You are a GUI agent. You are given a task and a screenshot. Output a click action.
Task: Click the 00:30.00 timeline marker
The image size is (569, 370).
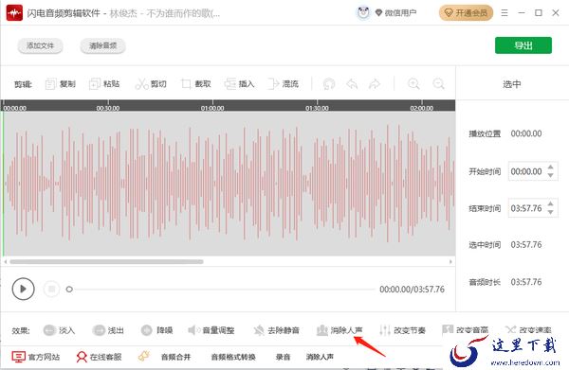point(108,108)
